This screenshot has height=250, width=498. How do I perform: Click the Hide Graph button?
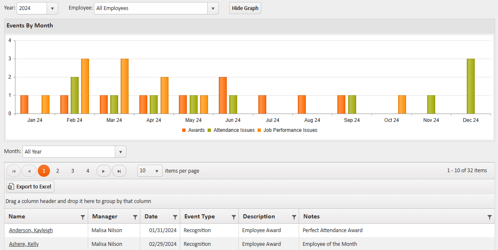[x=245, y=8]
